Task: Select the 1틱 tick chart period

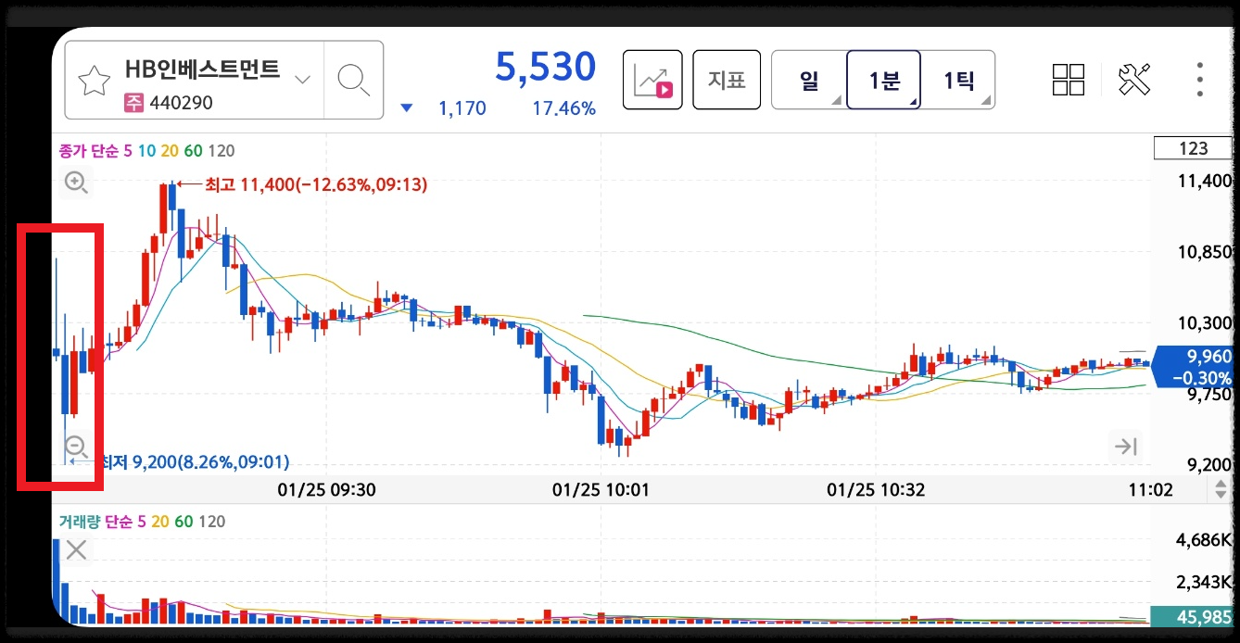Action: point(958,81)
